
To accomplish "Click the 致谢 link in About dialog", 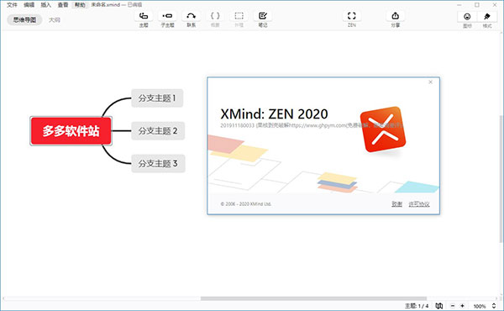I will pyautogui.click(x=397, y=204).
